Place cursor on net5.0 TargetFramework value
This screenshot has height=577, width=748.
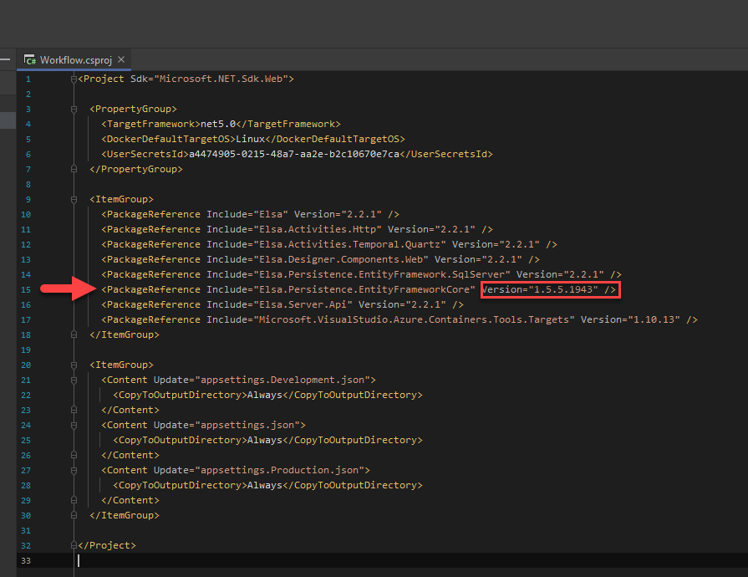point(218,124)
